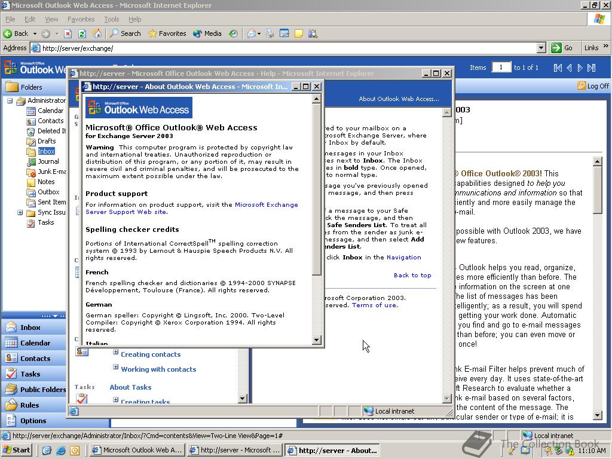Open the File menu
The height and width of the screenshot is (459, 612).
[x=10, y=19]
